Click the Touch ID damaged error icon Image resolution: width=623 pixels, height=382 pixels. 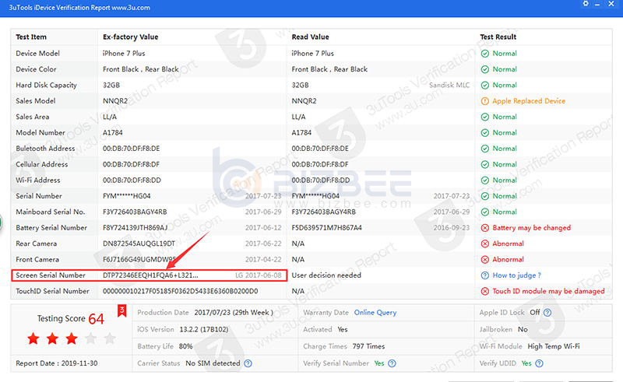coord(484,292)
